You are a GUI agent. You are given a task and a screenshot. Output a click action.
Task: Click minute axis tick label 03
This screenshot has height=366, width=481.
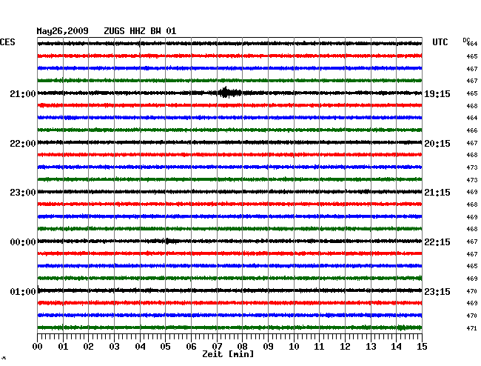tap(114, 346)
